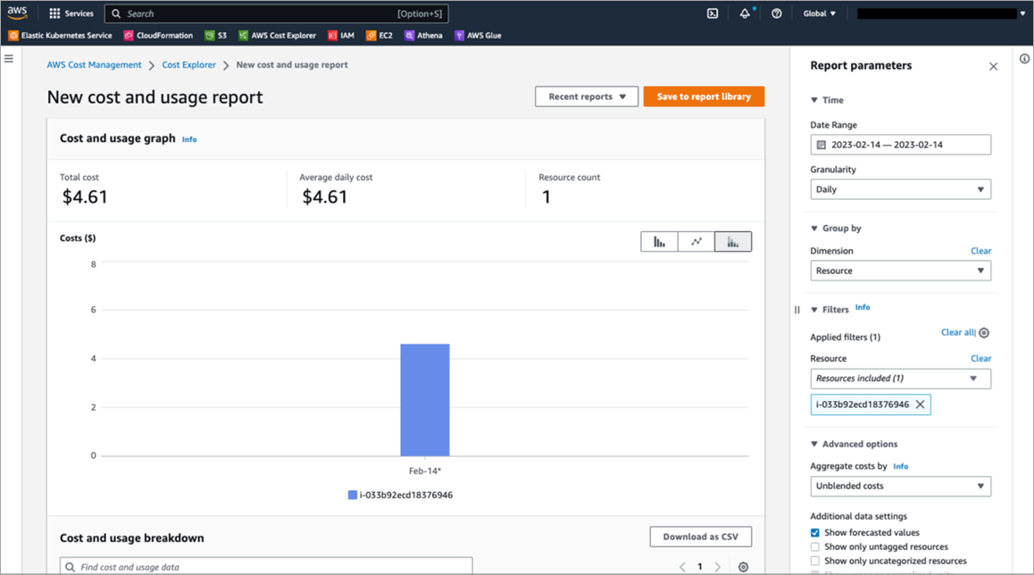Close the Report parameters panel

point(993,67)
